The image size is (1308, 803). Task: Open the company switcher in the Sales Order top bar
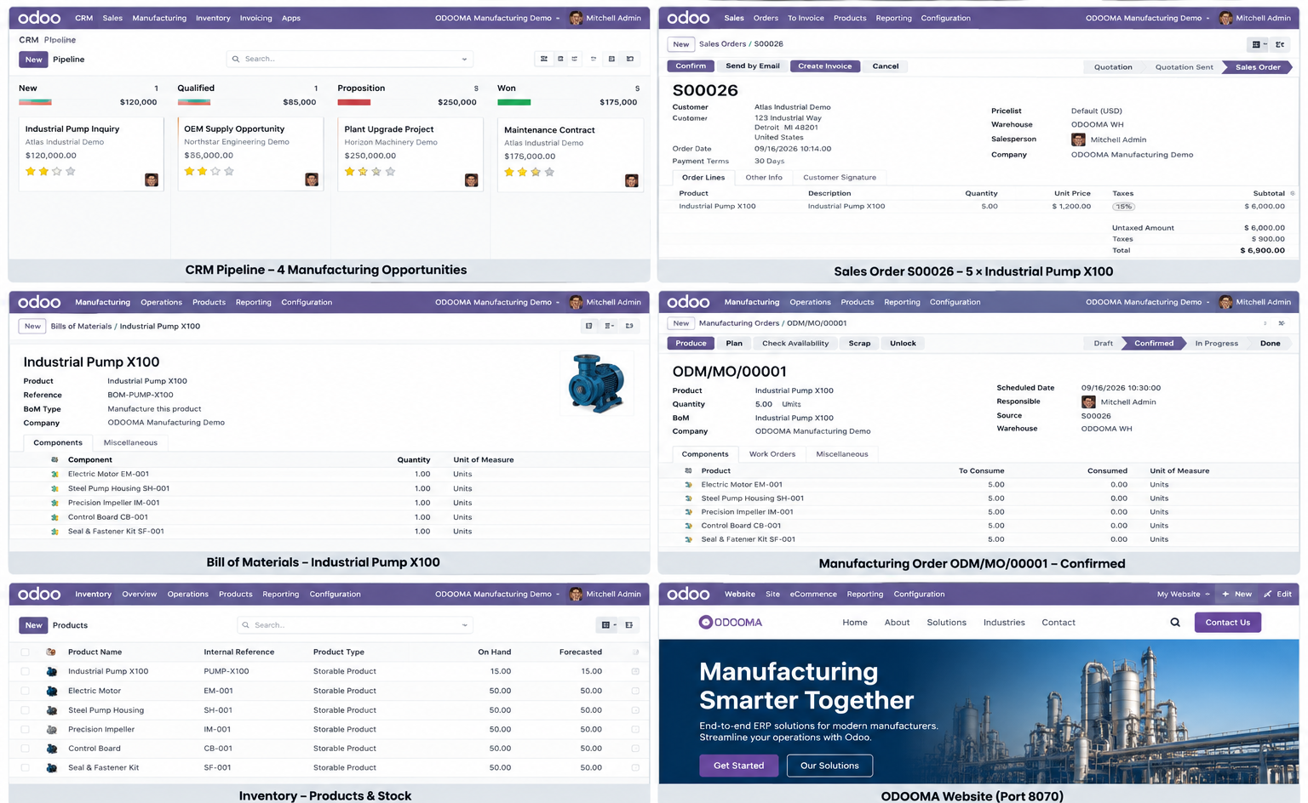coord(1148,18)
